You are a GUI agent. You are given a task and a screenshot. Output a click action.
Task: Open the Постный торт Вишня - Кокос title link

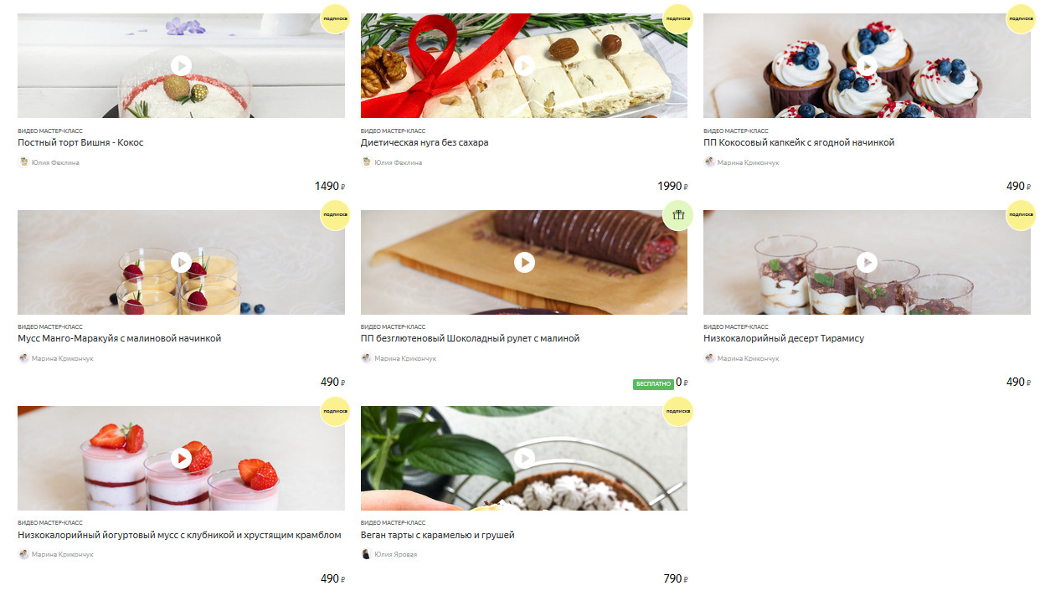[x=80, y=142]
